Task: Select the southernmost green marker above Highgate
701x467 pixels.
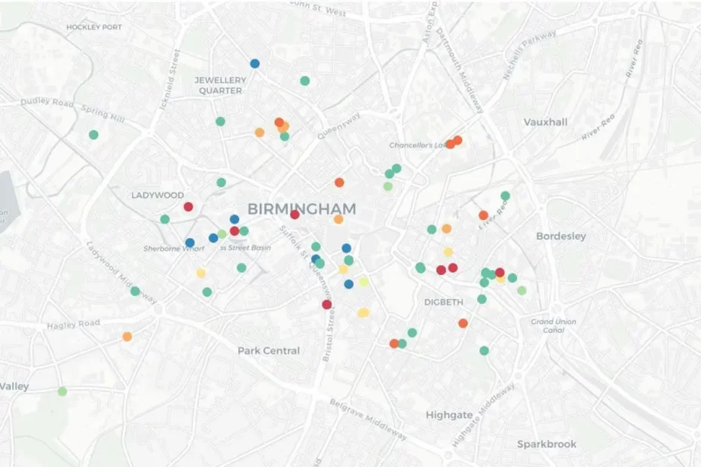Action: (x=484, y=350)
